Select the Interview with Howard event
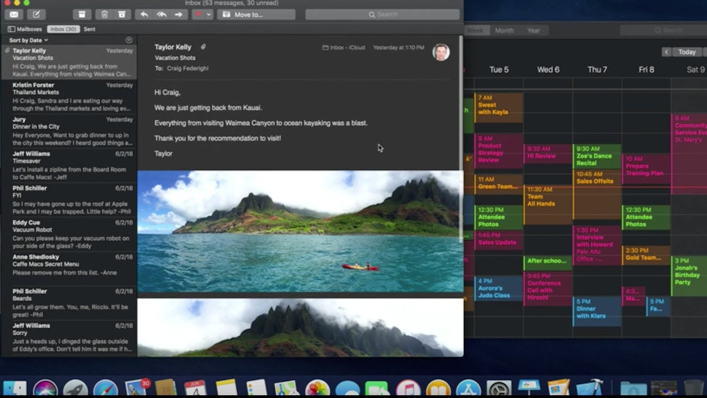Viewport: 707px width, 398px height. pyautogui.click(x=597, y=245)
